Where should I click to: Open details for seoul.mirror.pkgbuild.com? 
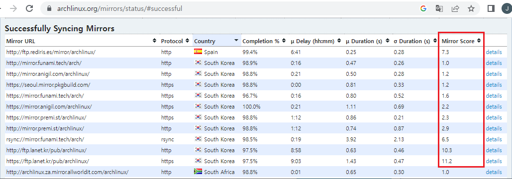[494, 85]
